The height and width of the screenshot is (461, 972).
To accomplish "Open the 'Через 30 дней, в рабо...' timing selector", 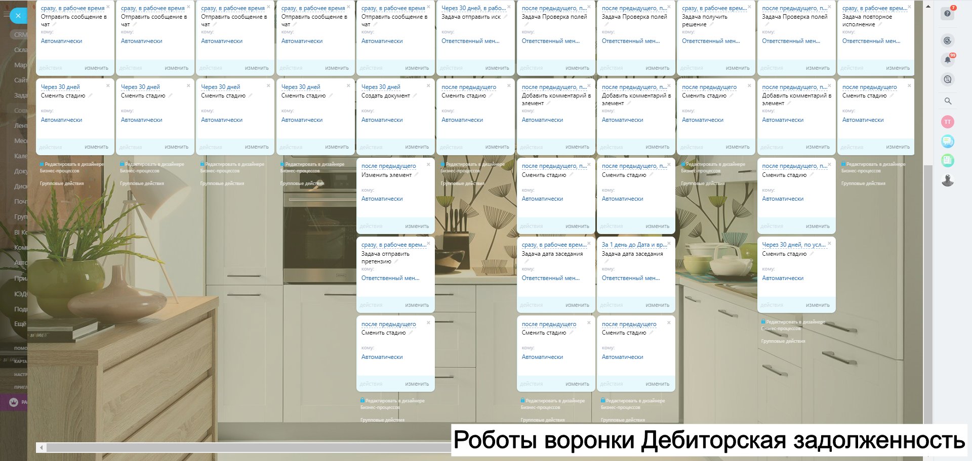I will pos(473,8).
